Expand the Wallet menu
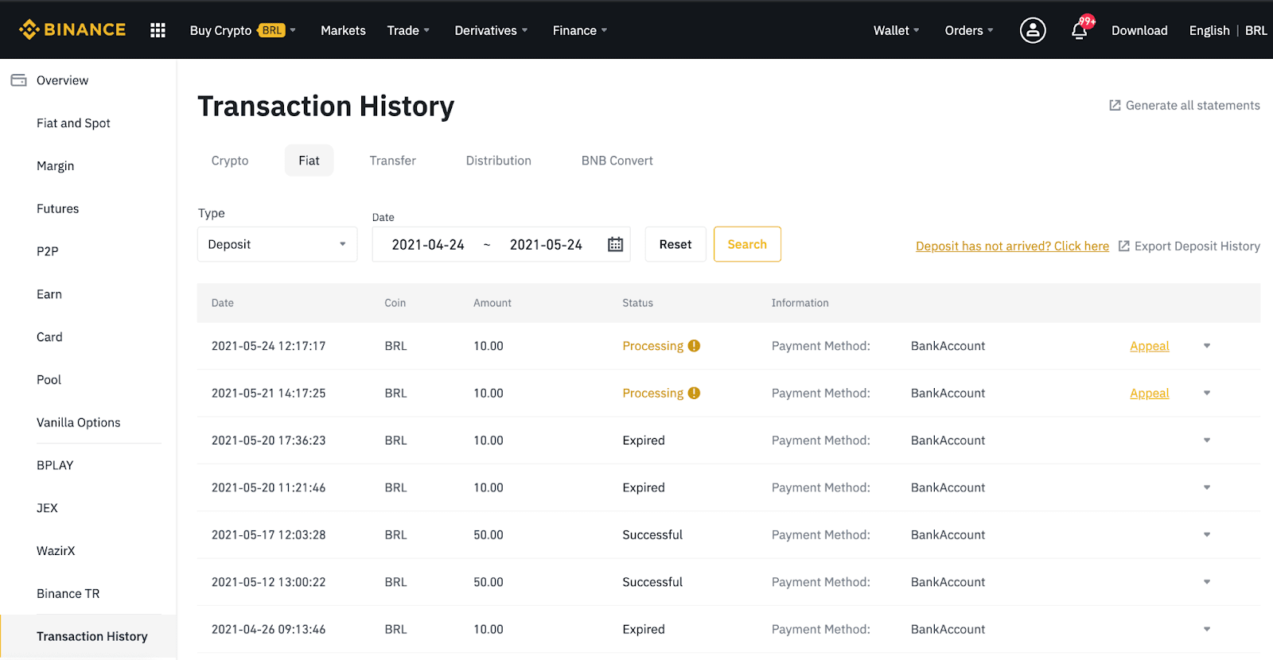The height and width of the screenshot is (660, 1273). coord(896,30)
